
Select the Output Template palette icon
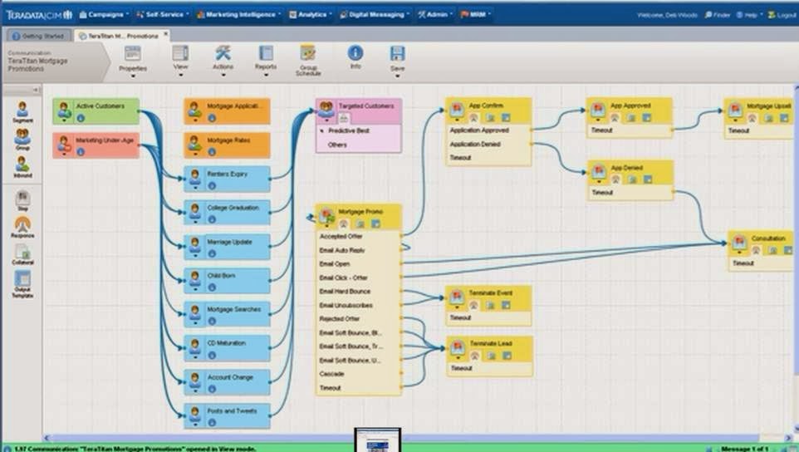pos(22,278)
